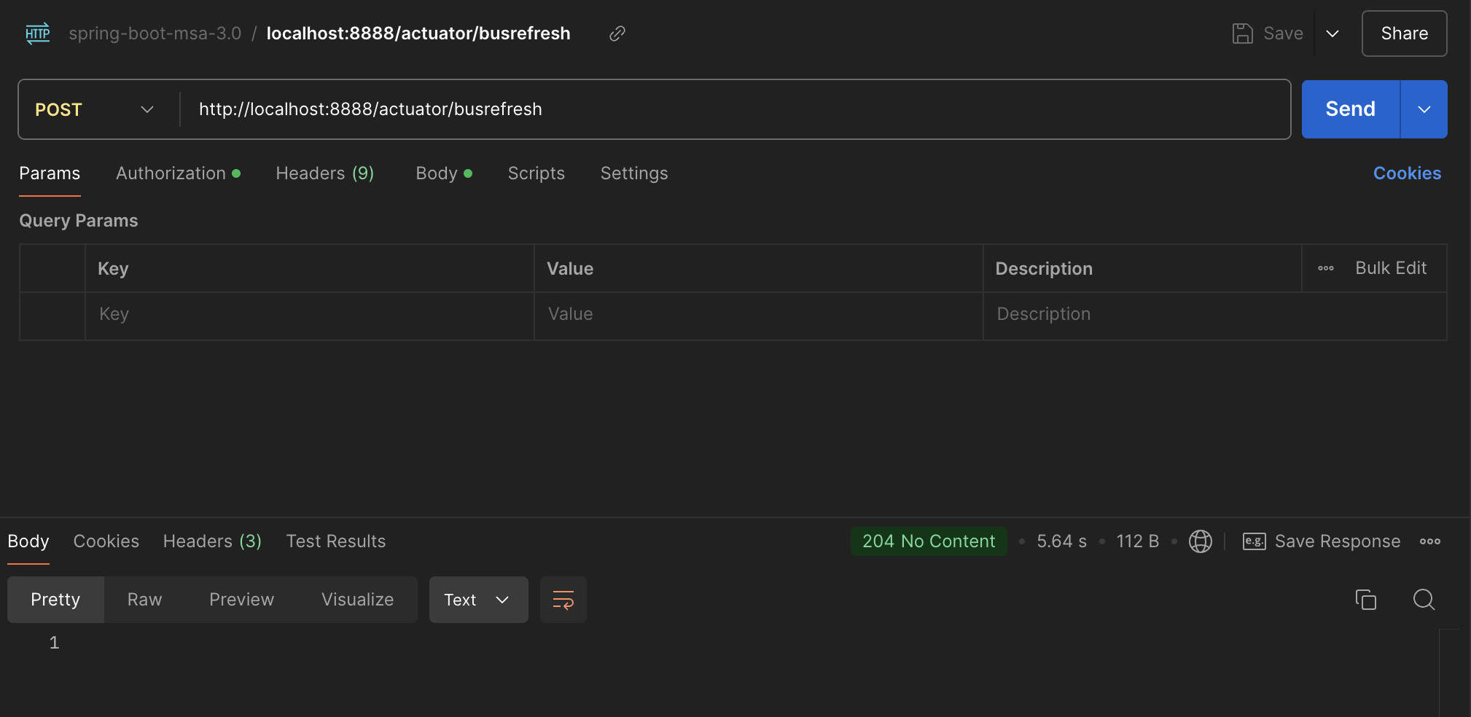
Task: Send the request
Action: point(1350,109)
